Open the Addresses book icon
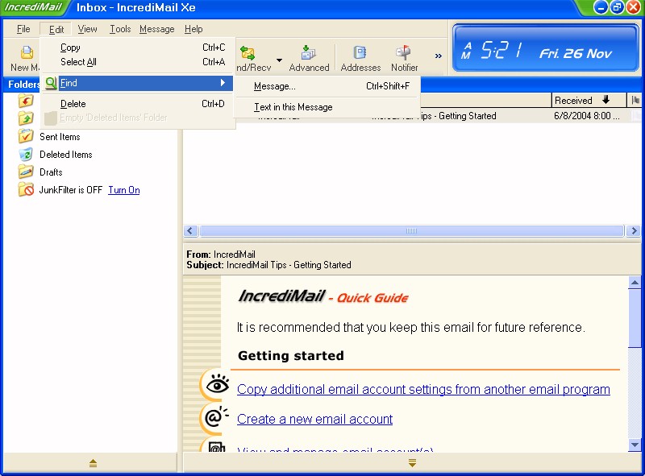Image resolution: width=645 pixels, height=476 pixels. 360,54
